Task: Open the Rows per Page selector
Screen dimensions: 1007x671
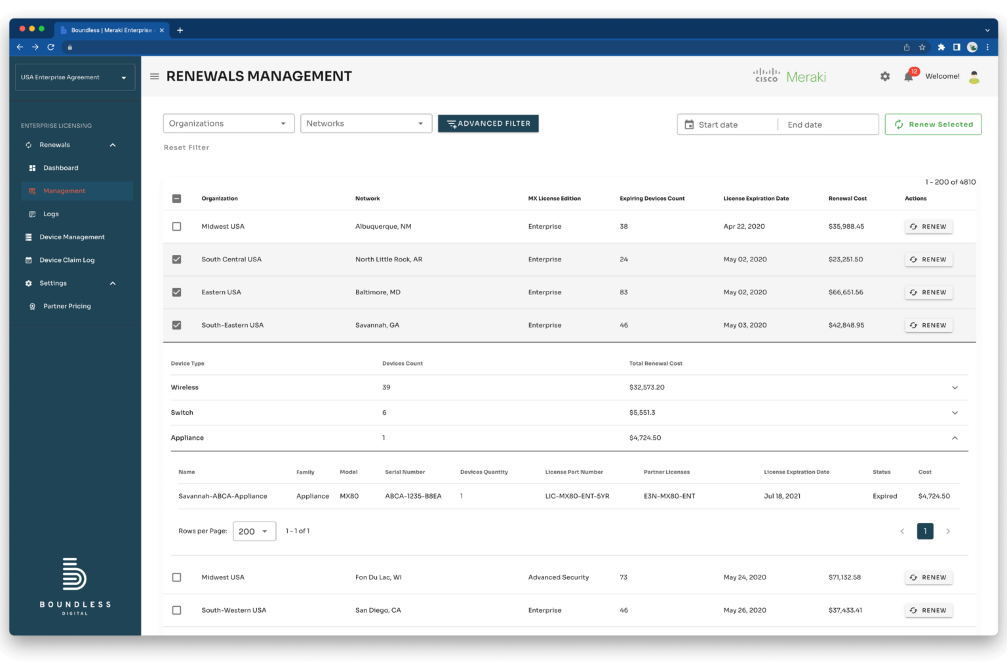Action: pyautogui.click(x=254, y=531)
